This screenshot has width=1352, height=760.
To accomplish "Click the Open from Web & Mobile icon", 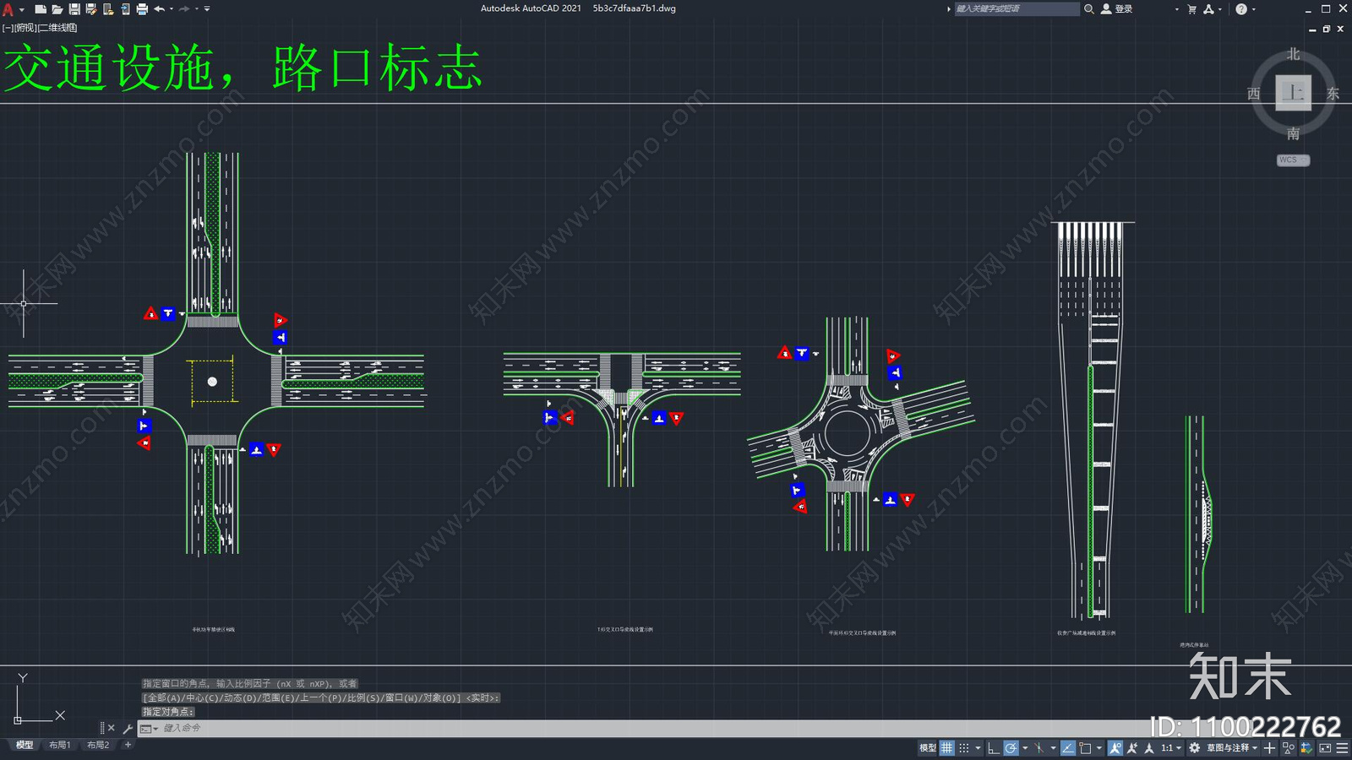I will click(108, 9).
